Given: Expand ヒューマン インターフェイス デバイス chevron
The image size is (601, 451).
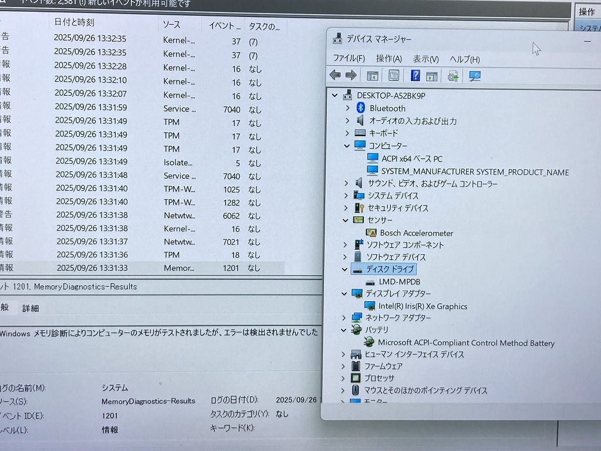Looking at the screenshot, I should click(343, 354).
